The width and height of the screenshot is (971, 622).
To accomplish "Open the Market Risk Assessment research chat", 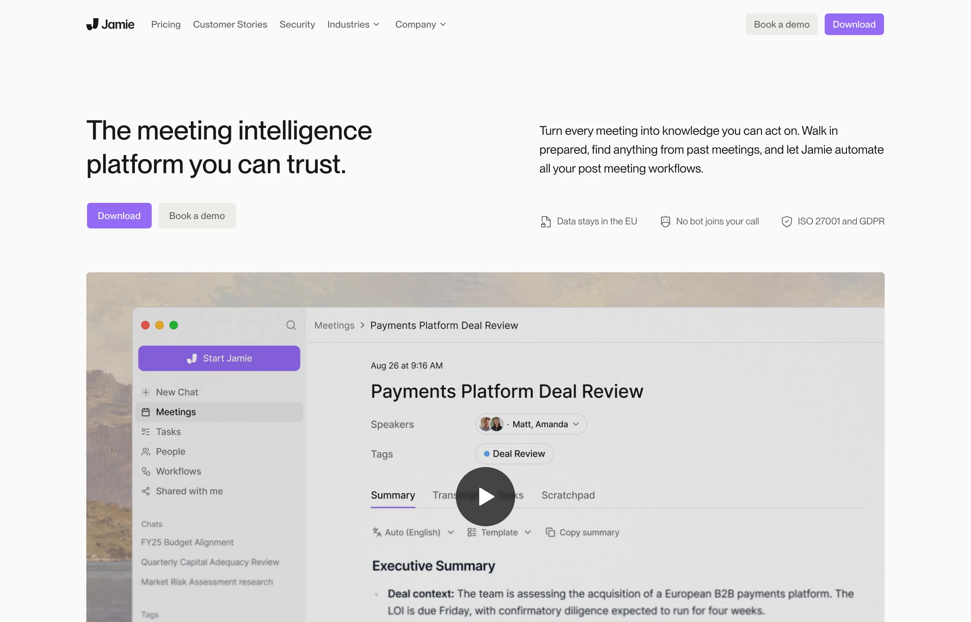I will point(207,582).
